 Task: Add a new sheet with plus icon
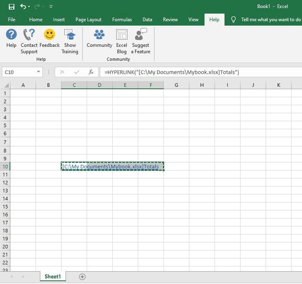(x=82, y=277)
